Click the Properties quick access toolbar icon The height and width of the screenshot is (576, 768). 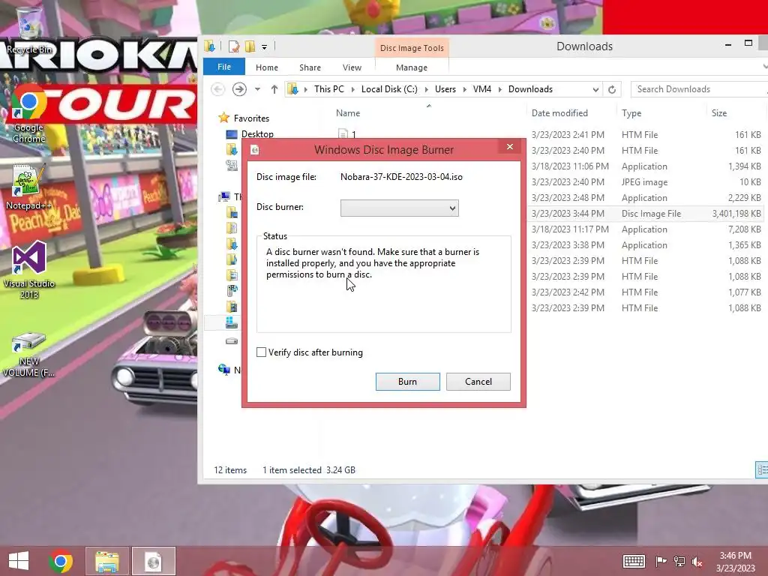234,46
